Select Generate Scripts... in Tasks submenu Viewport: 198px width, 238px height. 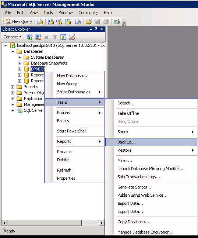pos(134,187)
